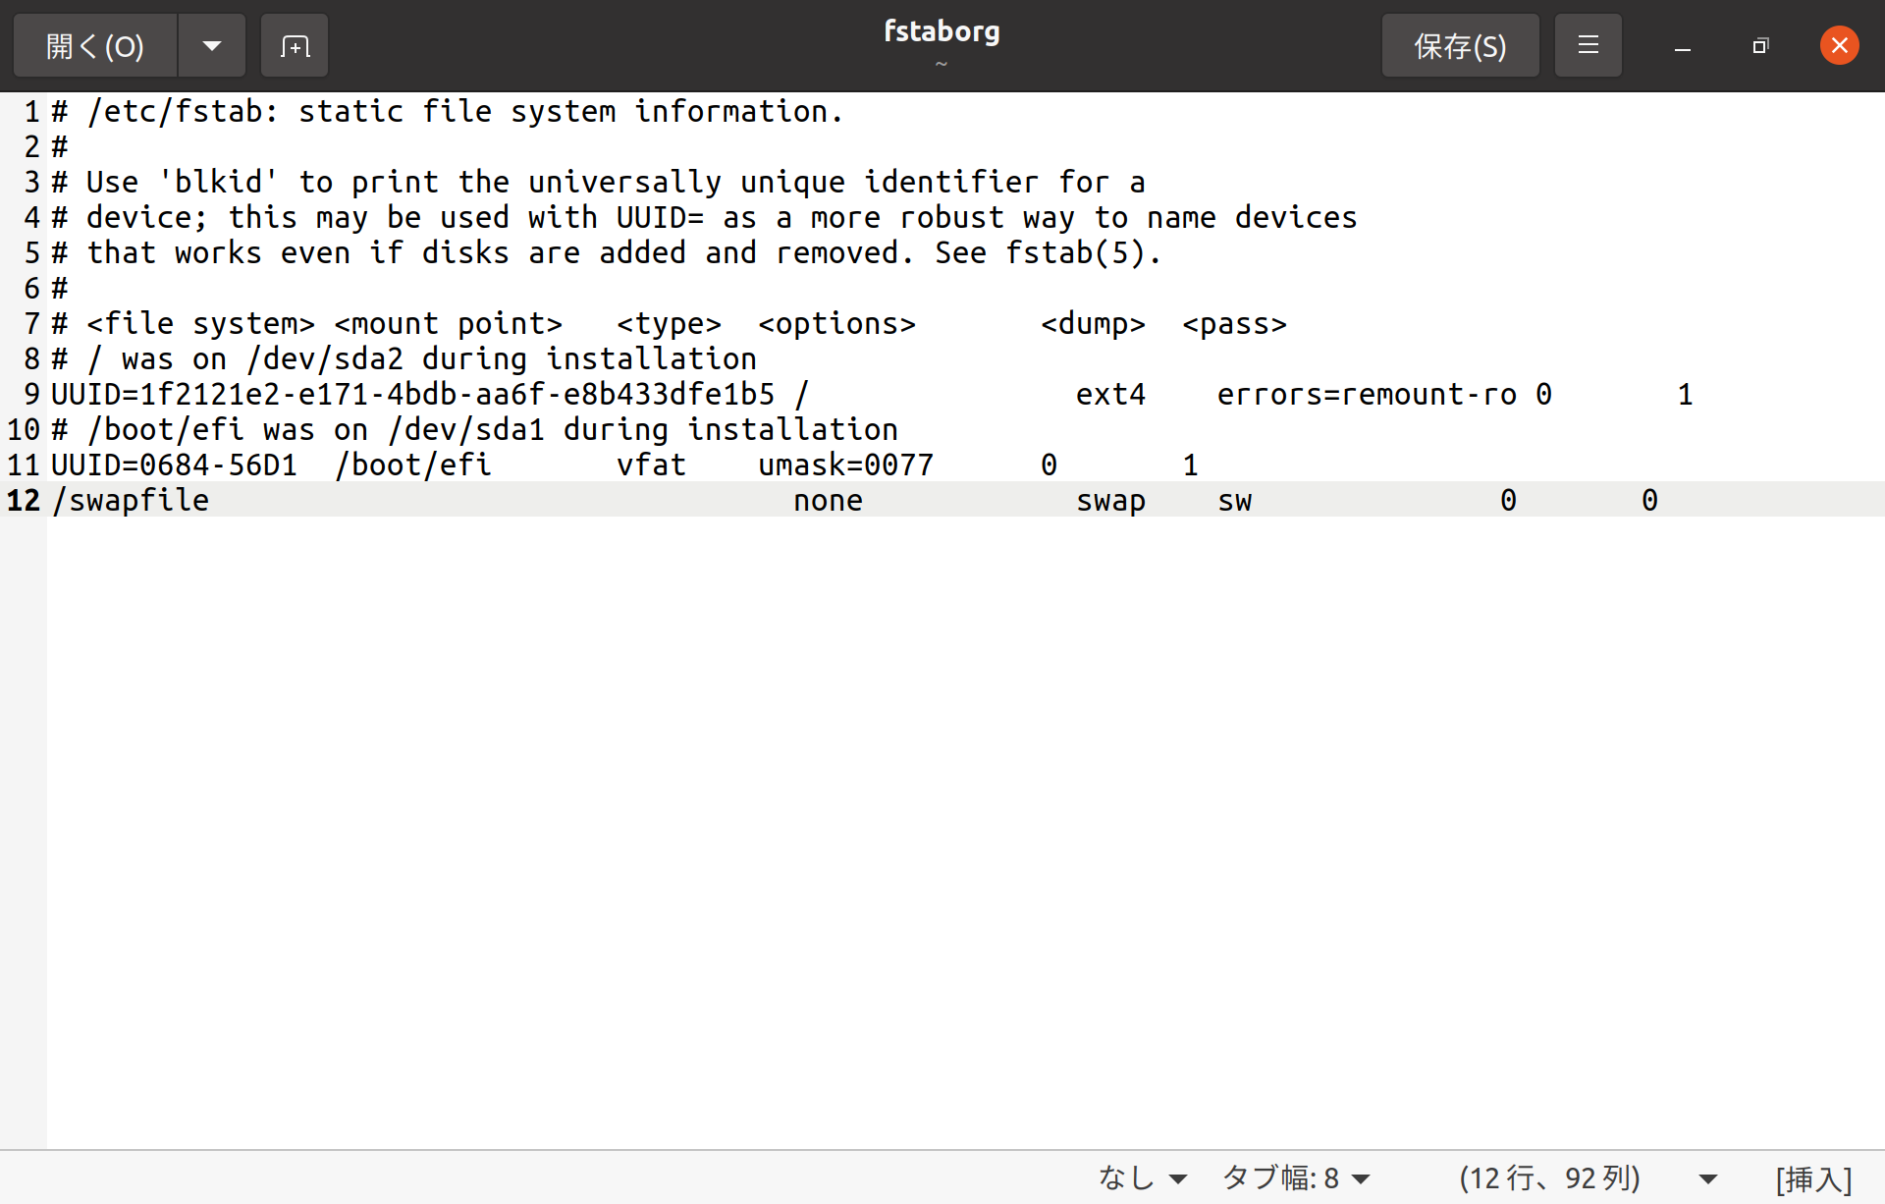Click the 'umask=0077' option
Viewport: 1885px width, 1204px height.
click(845, 465)
